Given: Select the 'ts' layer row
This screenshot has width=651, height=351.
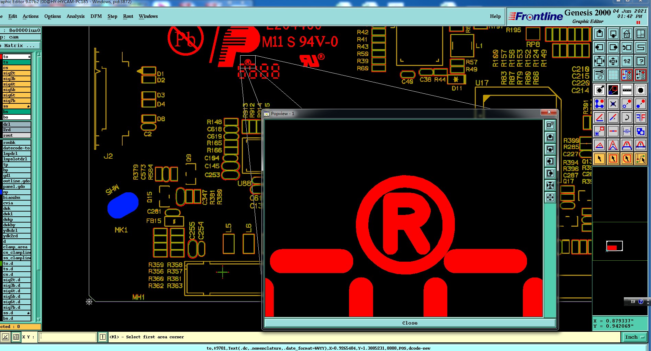Looking at the screenshot, I should tap(16, 62).
